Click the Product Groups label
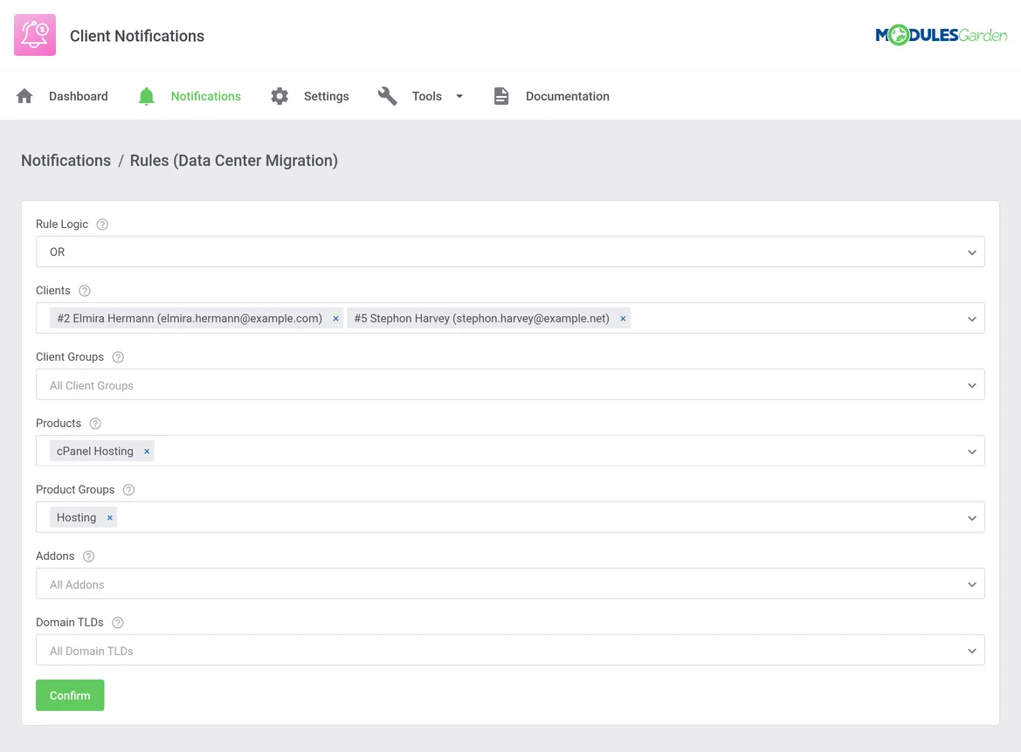The width and height of the screenshot is (1021, 752). (75, 490)
